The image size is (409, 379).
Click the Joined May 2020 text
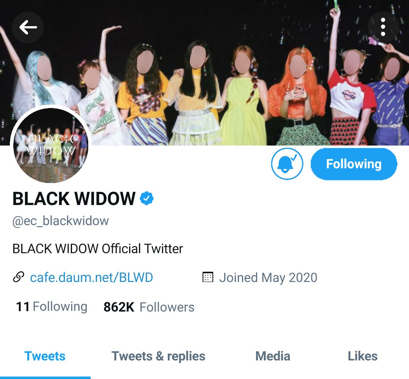pyautogui.click(x=268, y=278)
